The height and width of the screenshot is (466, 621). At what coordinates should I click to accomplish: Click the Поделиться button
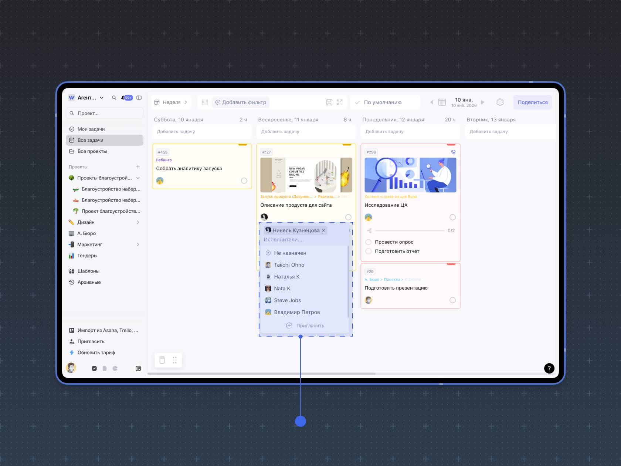pyautogui.click(x=532, y=102)
